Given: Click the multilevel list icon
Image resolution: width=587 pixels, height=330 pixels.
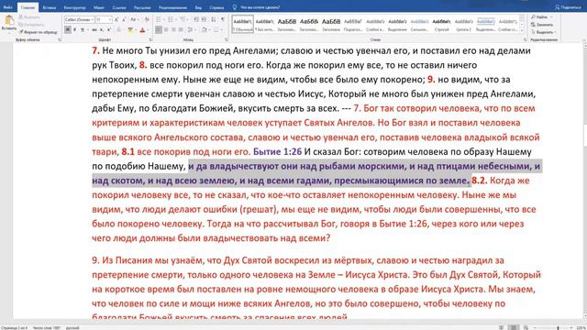Looking at the screenshot, I should (183, 19).
